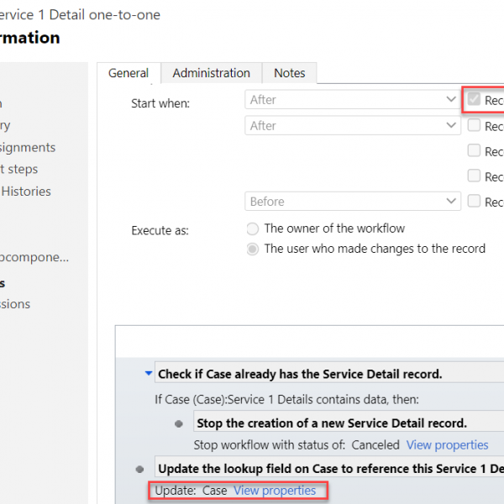Collapse the 'Check if Case' step triangle

coord(148,374)
